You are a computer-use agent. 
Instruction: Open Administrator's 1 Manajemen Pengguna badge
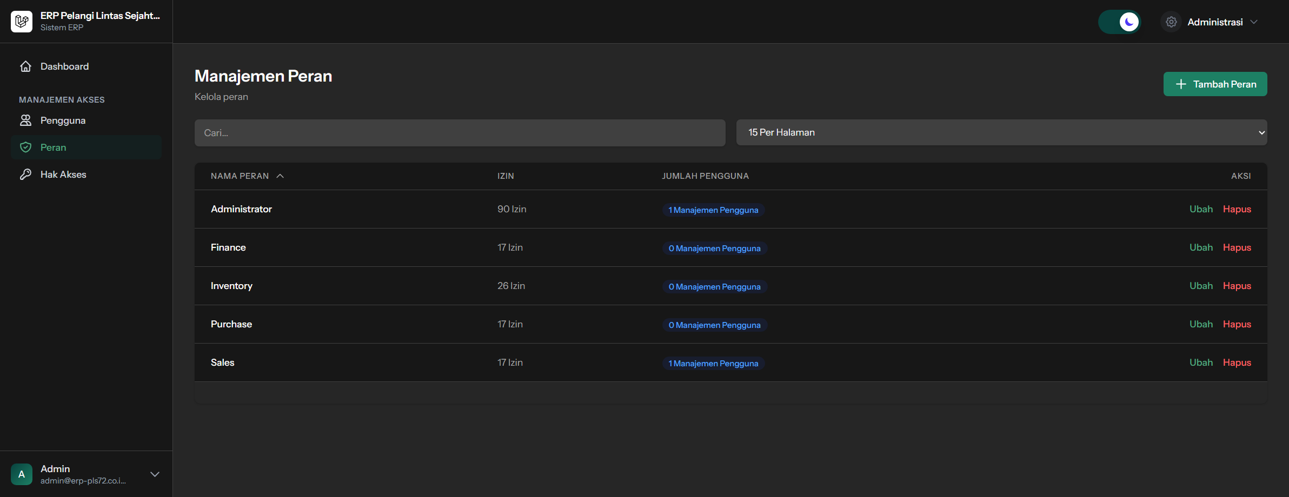[713, 210]
